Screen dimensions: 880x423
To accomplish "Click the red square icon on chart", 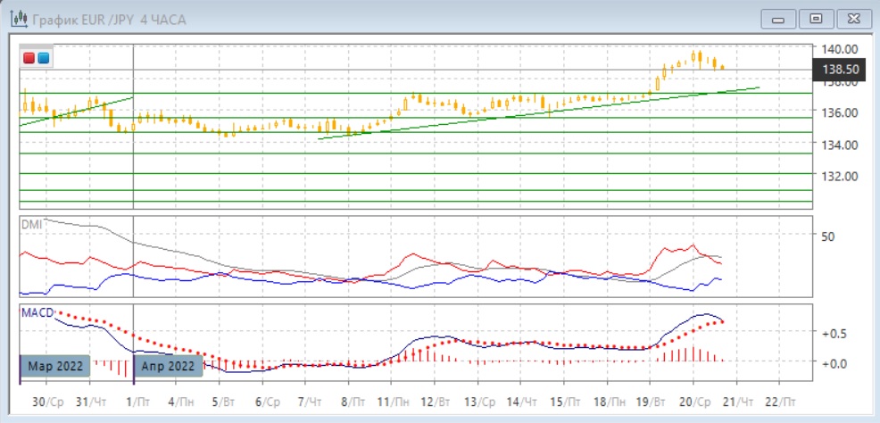I will (29, 59).
